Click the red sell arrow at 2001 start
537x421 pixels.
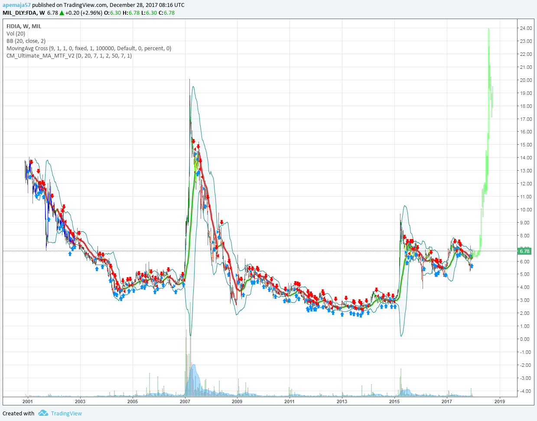pos(31,162)
